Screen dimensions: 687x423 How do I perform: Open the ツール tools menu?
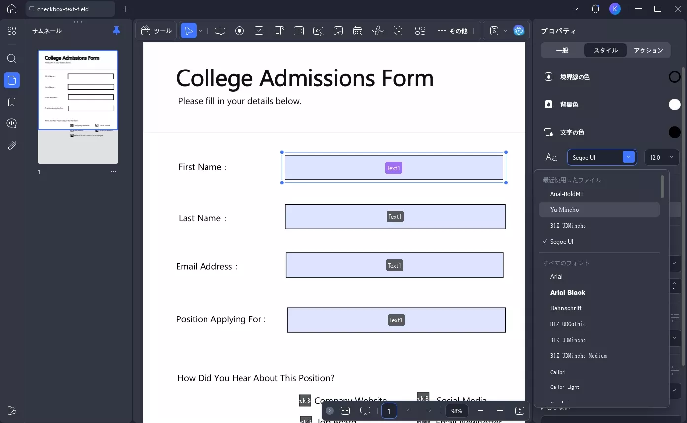pos(156,31)
